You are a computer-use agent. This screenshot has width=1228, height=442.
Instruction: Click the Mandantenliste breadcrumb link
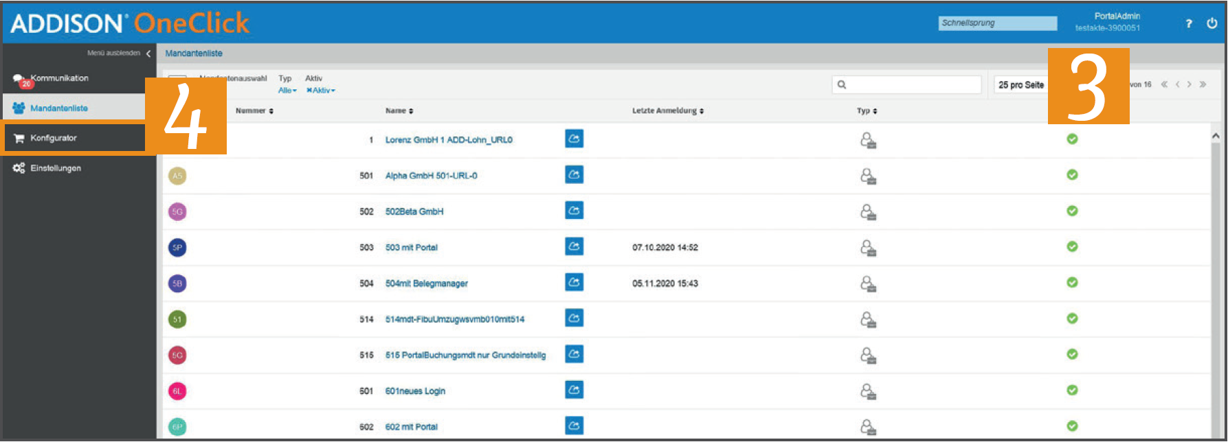[x=194, y=54]
